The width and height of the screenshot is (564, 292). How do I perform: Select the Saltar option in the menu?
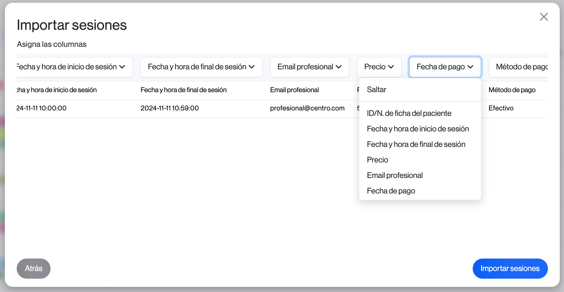[377, 90]
